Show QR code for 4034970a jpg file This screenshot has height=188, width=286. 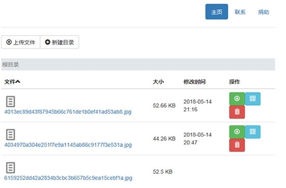coord(253,132)
